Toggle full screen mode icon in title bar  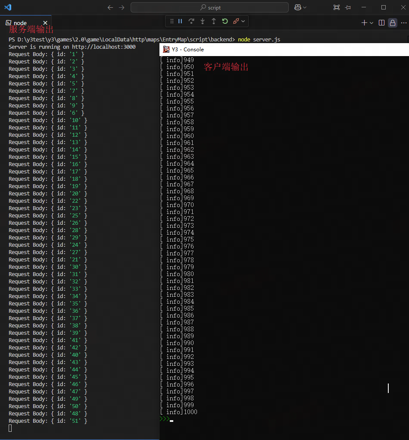point(337,7)
